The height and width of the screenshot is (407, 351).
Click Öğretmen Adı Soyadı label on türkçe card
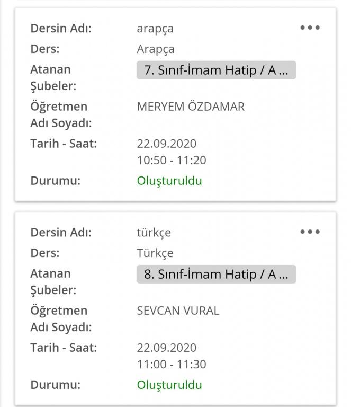click(61, 318)
